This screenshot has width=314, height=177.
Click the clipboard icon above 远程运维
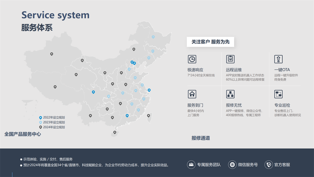pos(230,59)
